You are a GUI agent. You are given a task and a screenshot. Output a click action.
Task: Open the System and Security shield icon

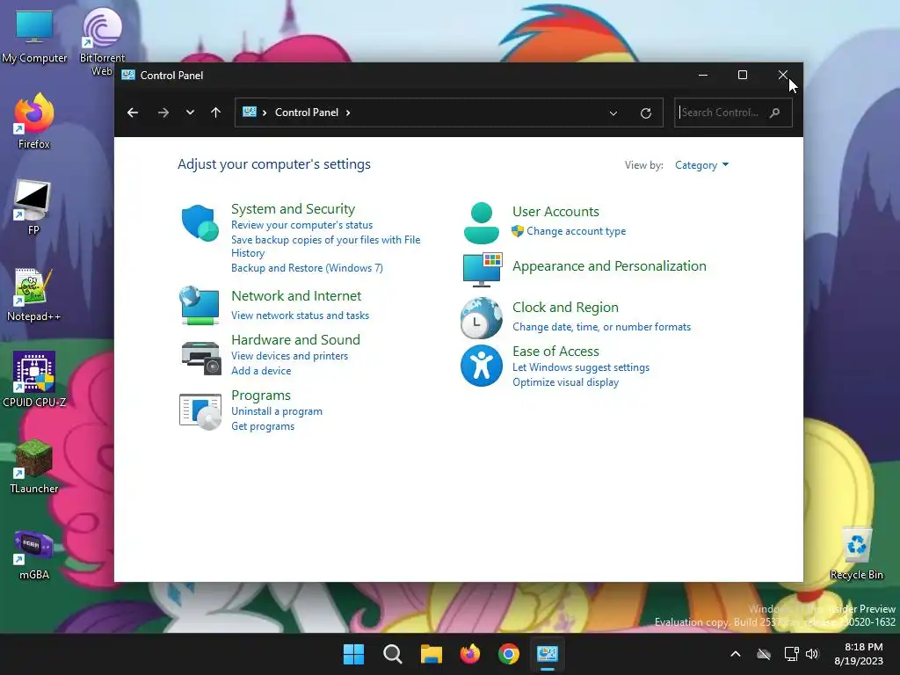click(200, 222)
